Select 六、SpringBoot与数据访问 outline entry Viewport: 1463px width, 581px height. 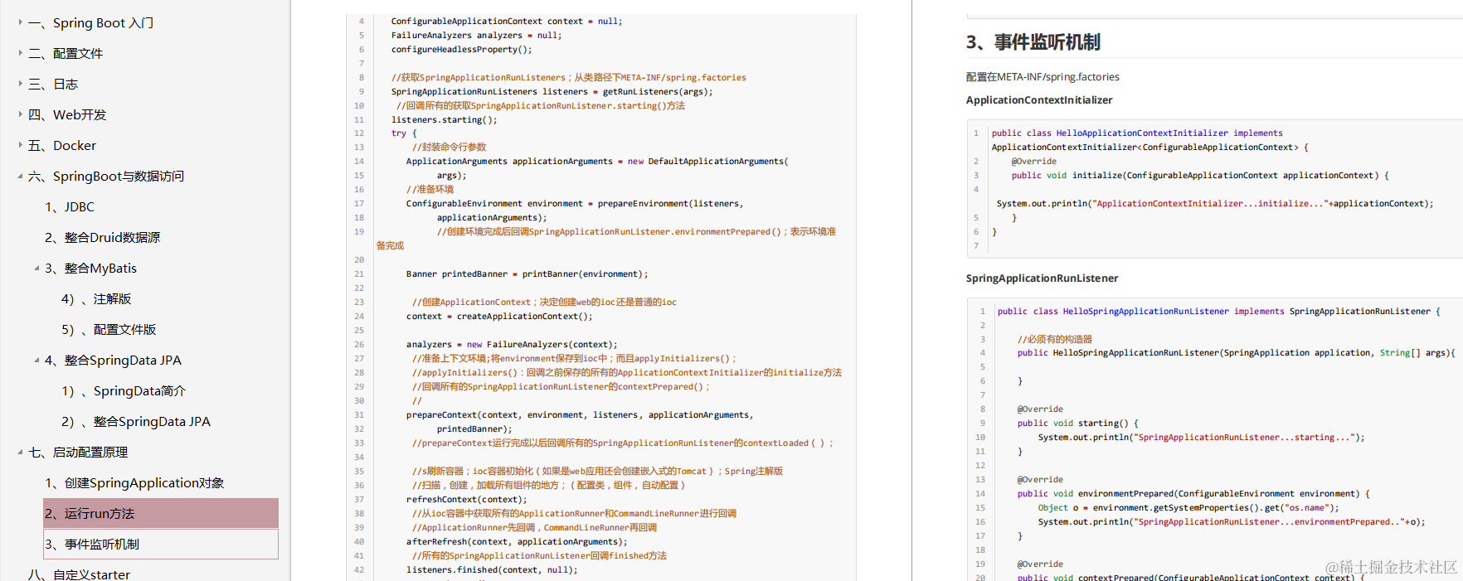tap(106, 176)
